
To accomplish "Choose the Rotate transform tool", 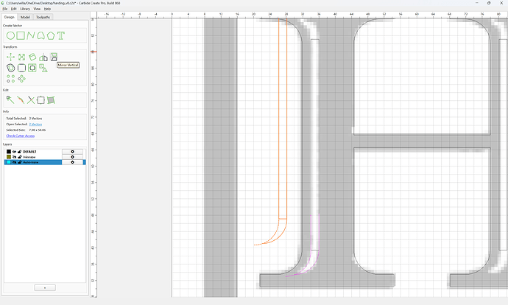I will click(32, 57).
